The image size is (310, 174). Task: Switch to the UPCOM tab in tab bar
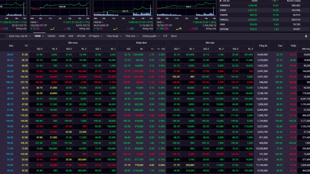click(81, 36)
